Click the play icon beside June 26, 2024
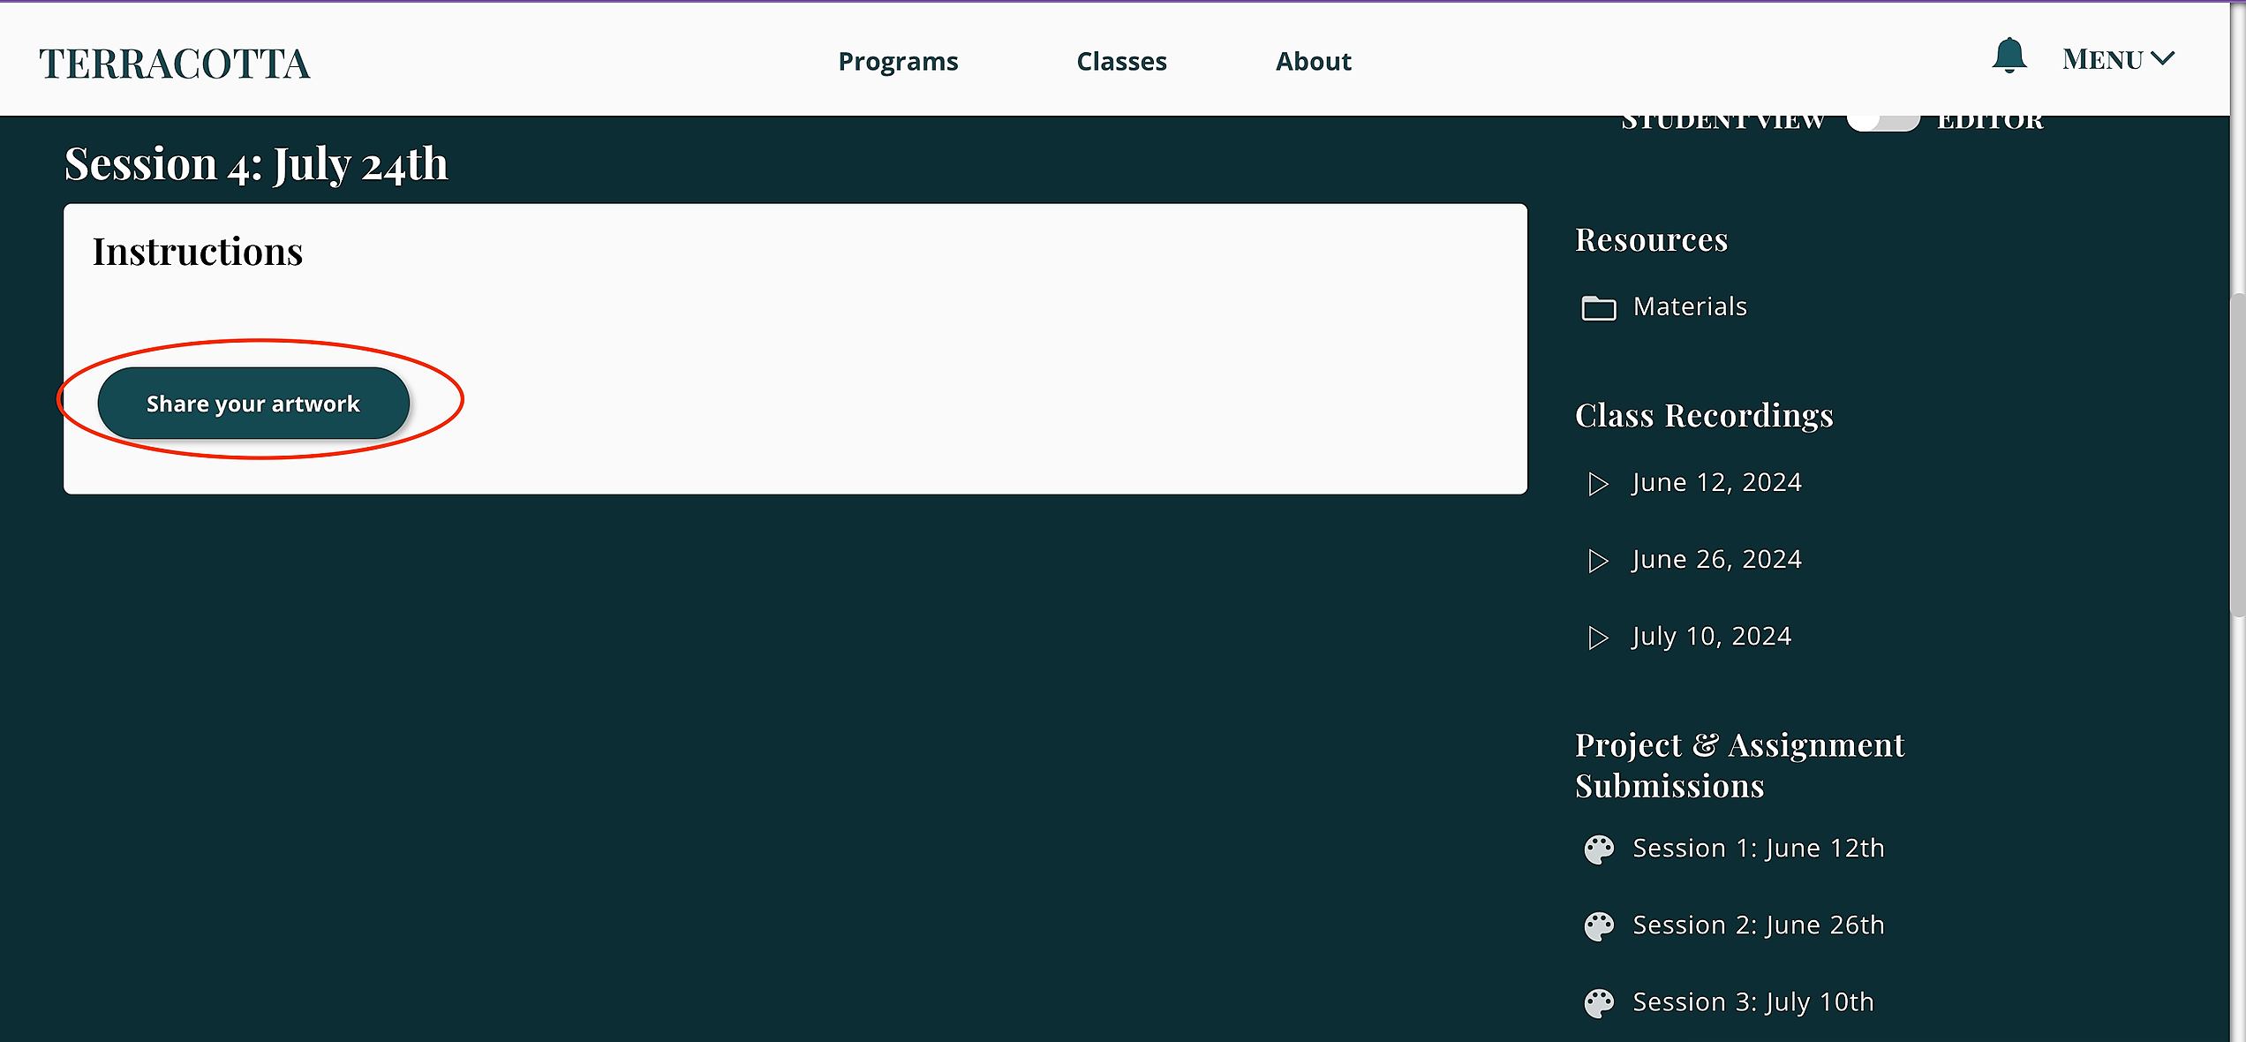2246x1042 pixels. 1598,561
